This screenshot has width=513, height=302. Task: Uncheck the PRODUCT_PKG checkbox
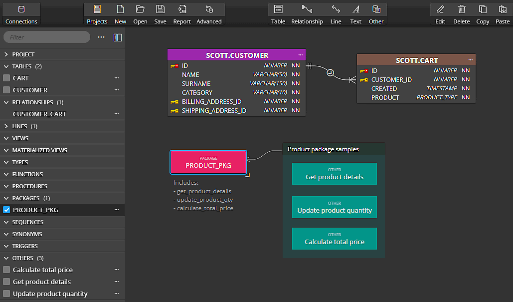coord(6,210)
